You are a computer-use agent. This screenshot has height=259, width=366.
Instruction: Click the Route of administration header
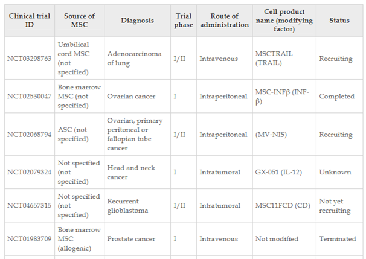(224, 21)
